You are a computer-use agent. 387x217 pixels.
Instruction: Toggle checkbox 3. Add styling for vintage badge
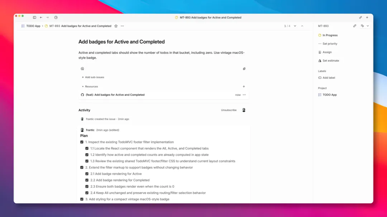coord(82,199)
